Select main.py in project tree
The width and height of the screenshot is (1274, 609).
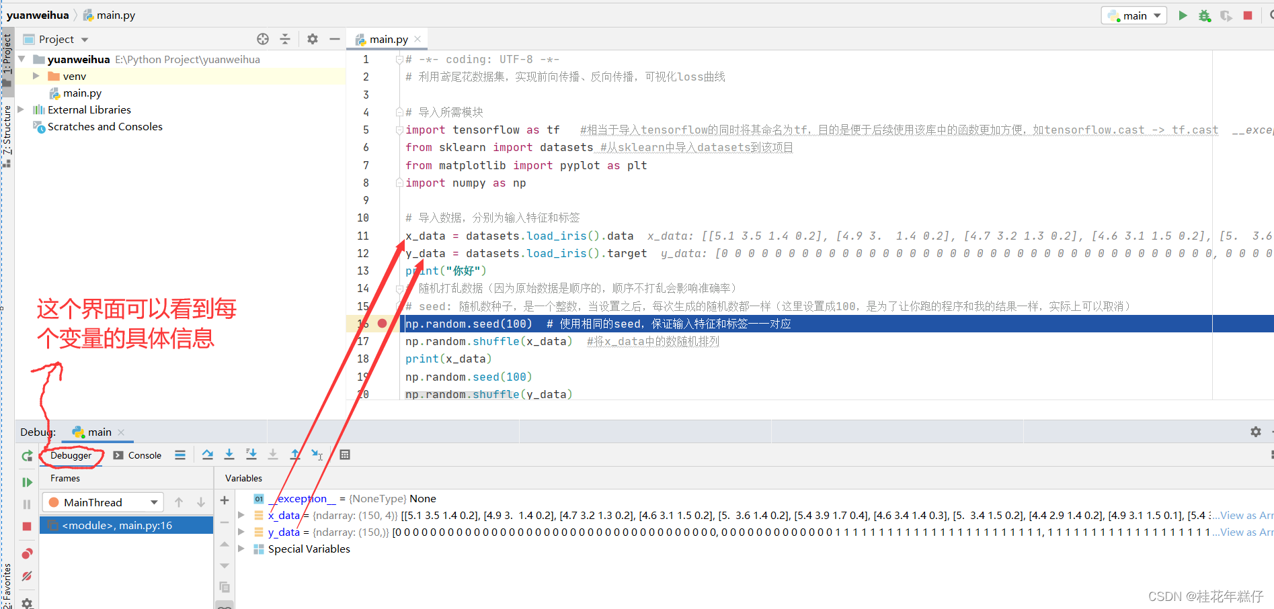pos(82,93)
